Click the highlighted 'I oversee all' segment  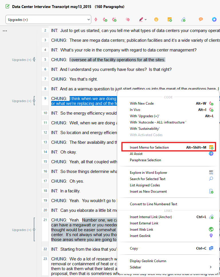[117, 60]
